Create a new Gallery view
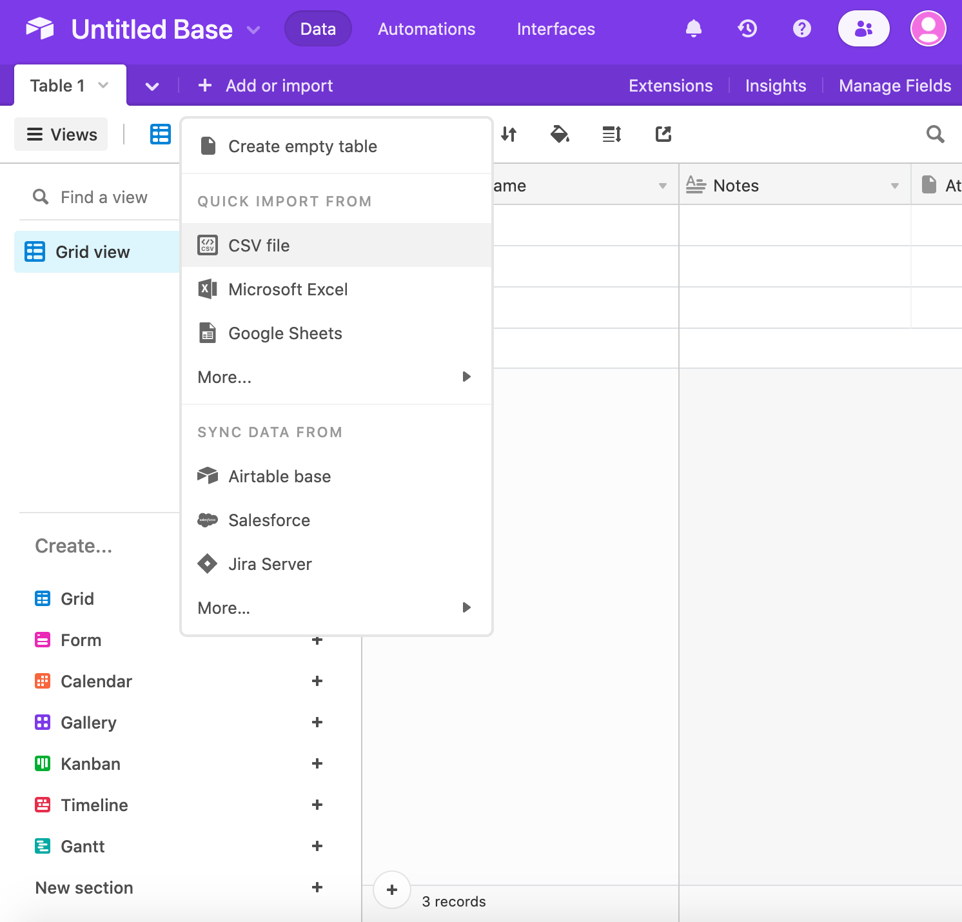Screen dimensions: 962x922 click(x=75, y=722)
